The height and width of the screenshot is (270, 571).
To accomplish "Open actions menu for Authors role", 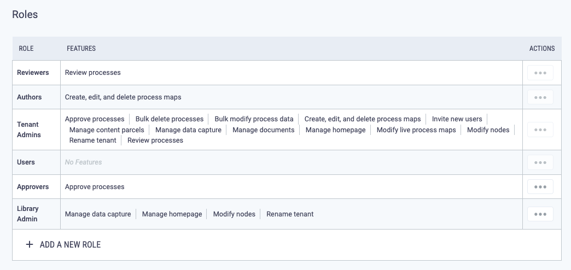I will 540,97.
